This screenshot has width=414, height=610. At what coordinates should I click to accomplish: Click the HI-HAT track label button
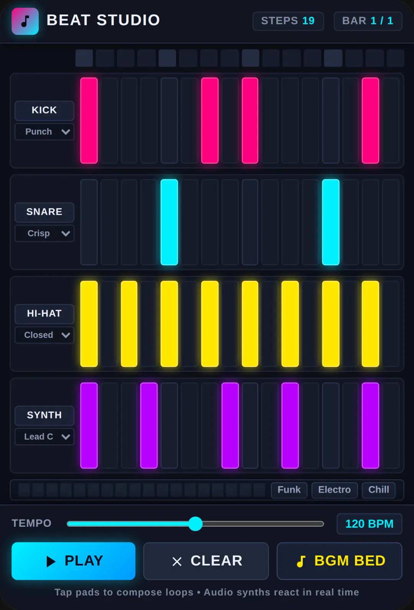44,314
